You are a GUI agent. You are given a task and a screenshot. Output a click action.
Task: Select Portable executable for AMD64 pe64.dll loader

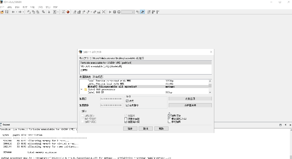(145, 63)
